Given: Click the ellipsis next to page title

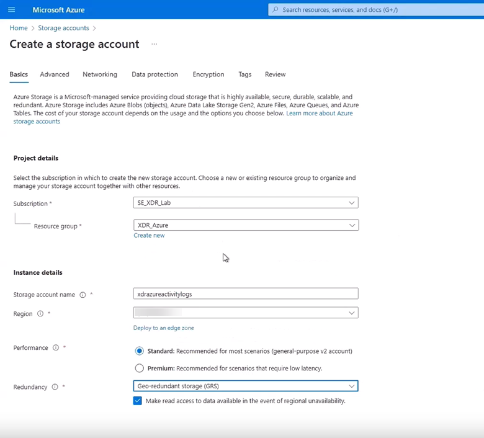Looking at the screenshot, I should (154, 44).
